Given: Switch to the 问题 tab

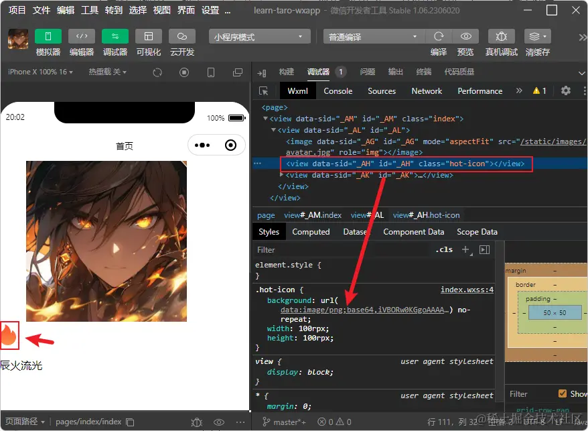Looking at the screenshot, I should point(368,72).
